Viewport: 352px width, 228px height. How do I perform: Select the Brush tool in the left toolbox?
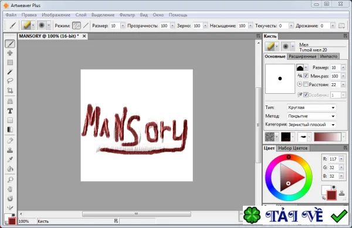(x=10, y=44)
